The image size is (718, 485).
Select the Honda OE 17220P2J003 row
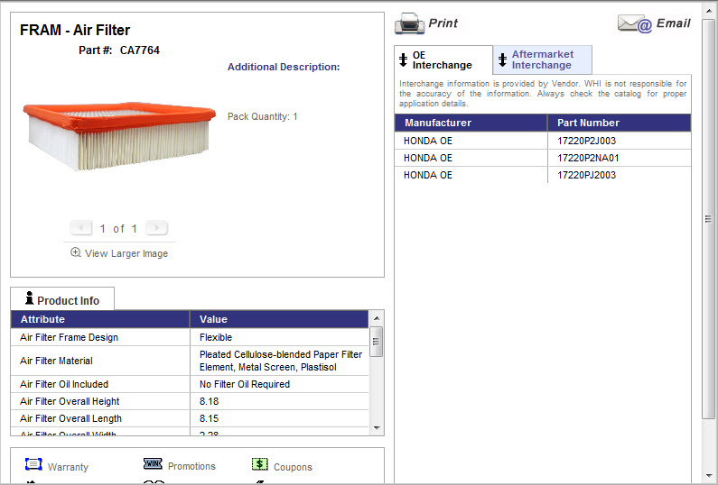pos(542,141)
